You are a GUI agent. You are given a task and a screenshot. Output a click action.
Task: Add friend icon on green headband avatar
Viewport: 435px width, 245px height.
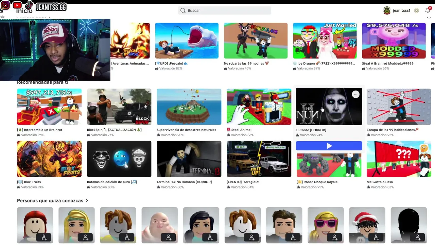pyautogui.click(x=86, y=237)
